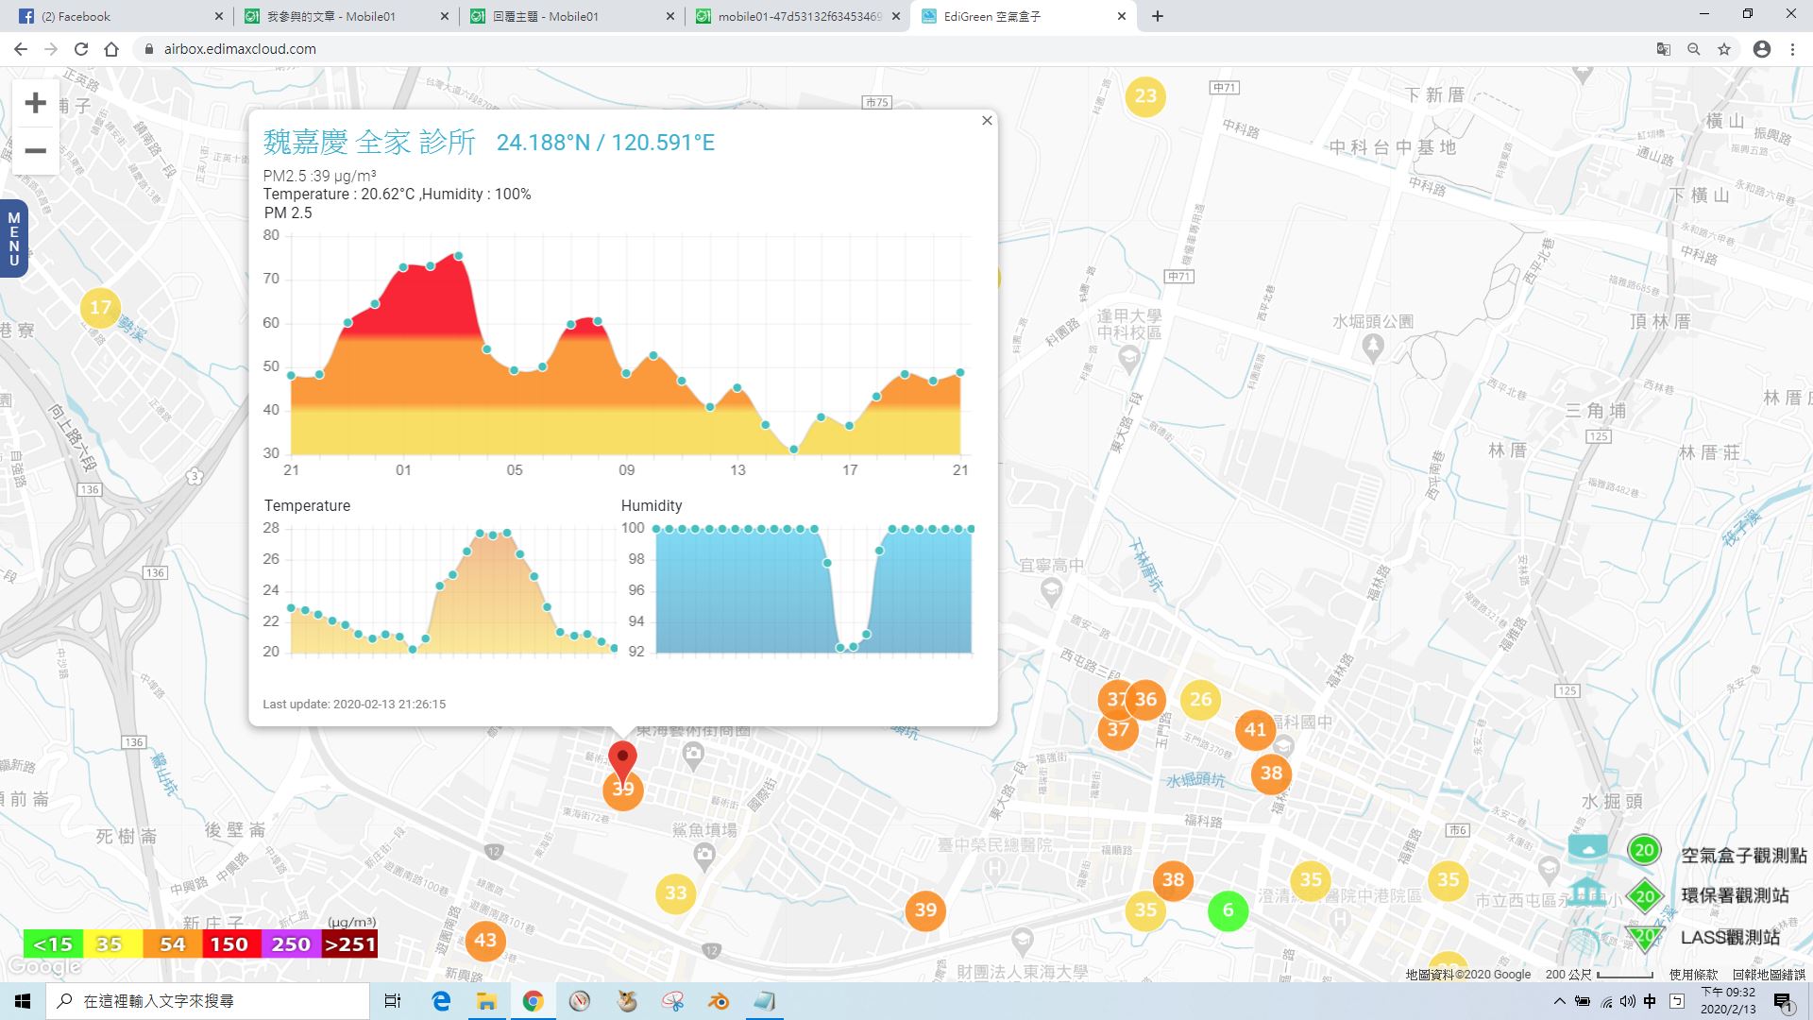
Task: Open the blue MENU side tab
Action: tap(13, 239)
